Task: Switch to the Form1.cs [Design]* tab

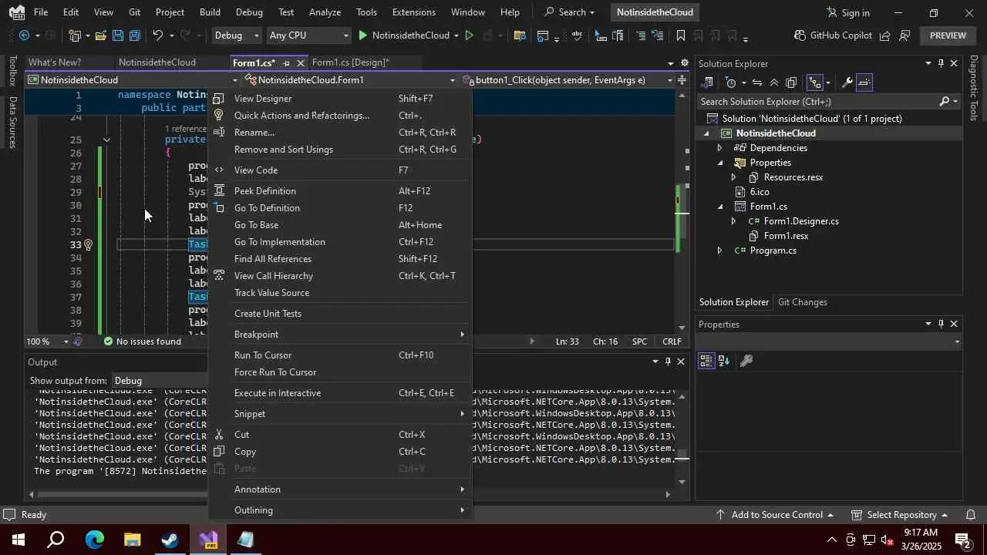Action: pyautogui.click(x=351, y=62)
